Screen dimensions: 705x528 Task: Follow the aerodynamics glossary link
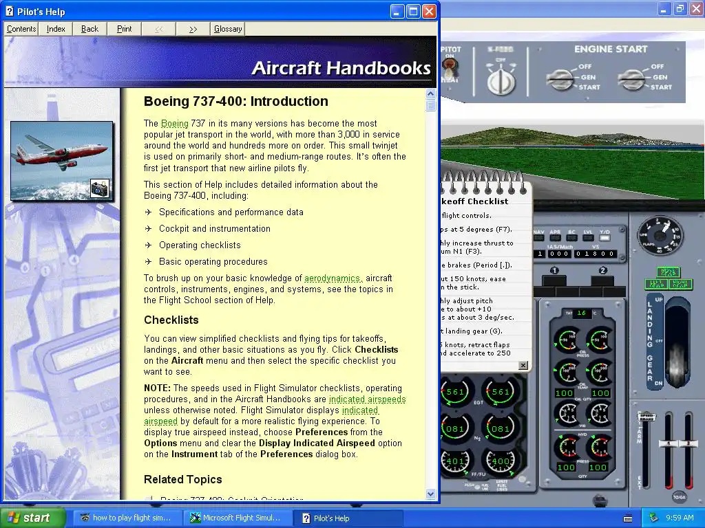[333, 278]
